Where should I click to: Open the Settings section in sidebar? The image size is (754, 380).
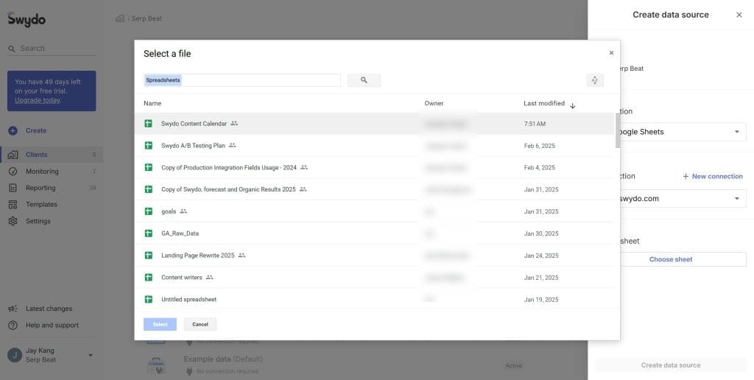coord(52,221)
